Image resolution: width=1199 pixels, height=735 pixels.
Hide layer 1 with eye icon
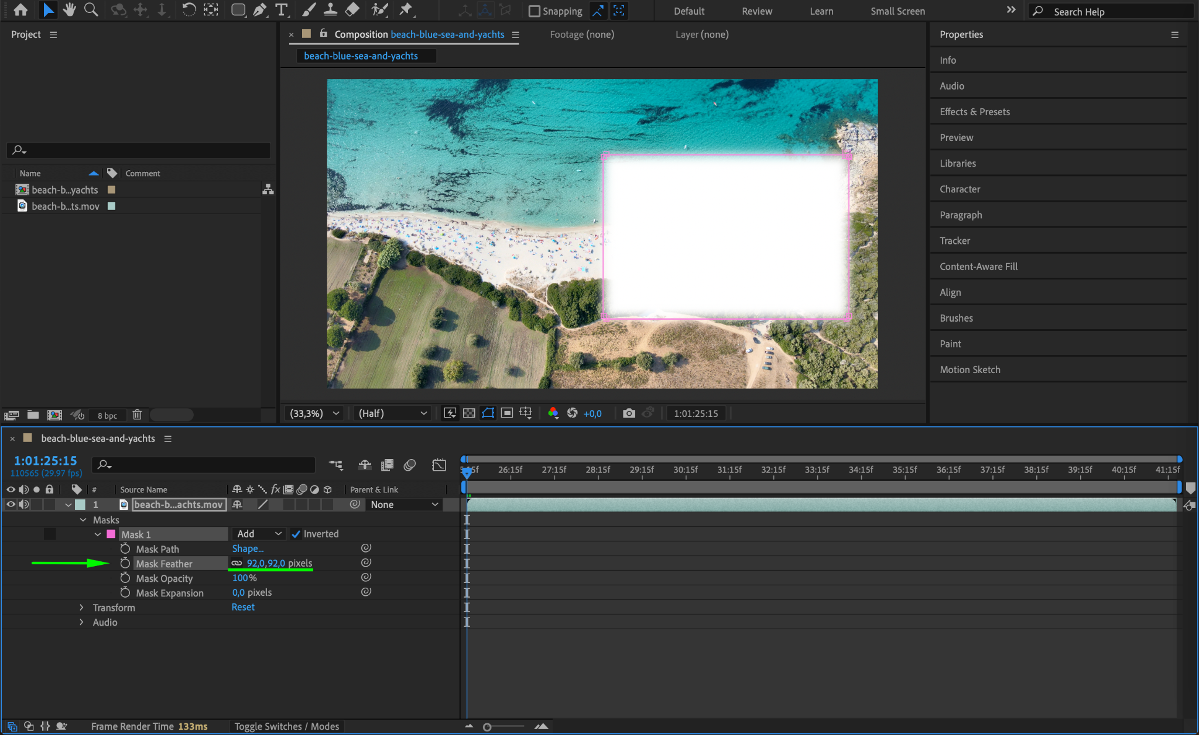(x=11, y=504)
